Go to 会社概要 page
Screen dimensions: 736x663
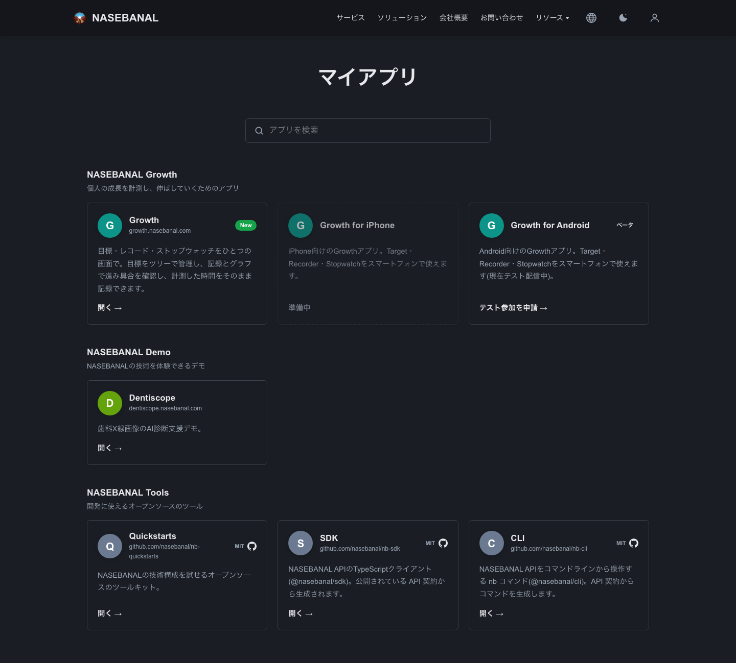click(454, 18)
